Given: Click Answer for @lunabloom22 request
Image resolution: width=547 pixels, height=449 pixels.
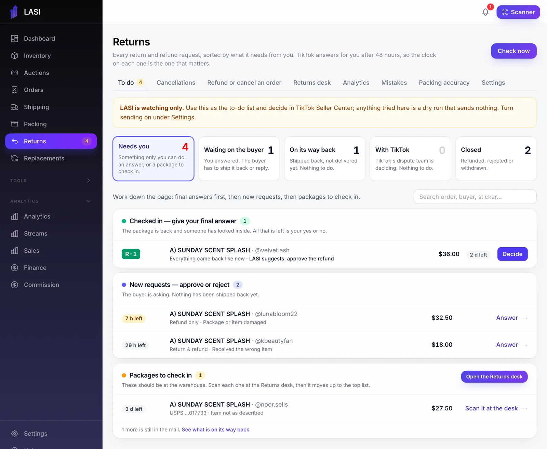Looking at the screenshot, I should 511,318.
